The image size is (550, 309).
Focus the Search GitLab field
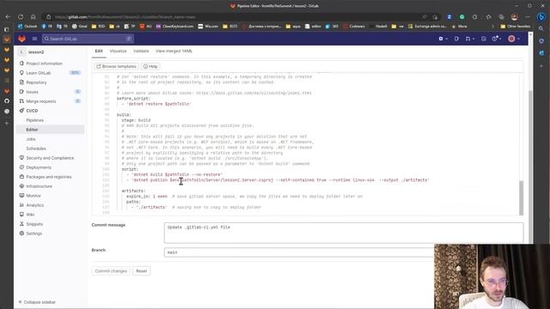click(x=88, y=39)
